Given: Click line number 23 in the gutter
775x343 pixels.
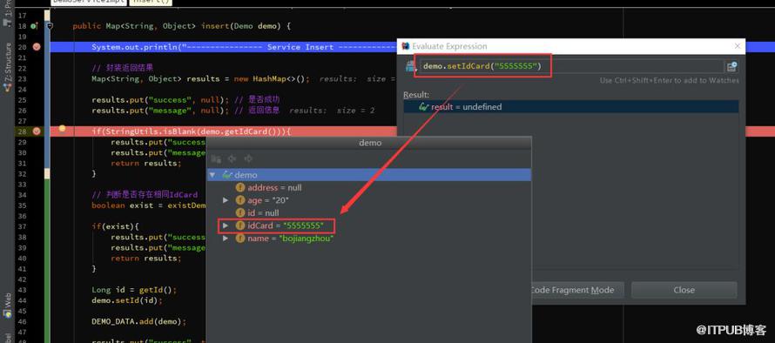Looking at the screenshot, I should 23,78.
